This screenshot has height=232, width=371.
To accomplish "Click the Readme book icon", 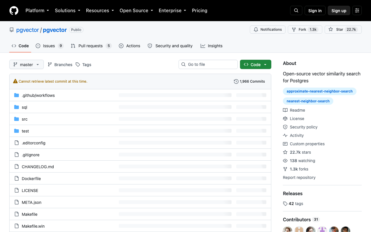I will click(285, 110).
